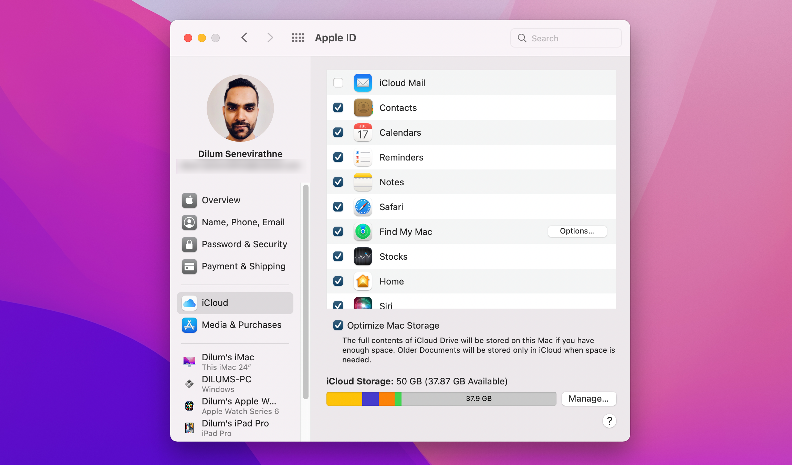
Task: Click the Notes app icon
Action: click(x=363, y=182)
